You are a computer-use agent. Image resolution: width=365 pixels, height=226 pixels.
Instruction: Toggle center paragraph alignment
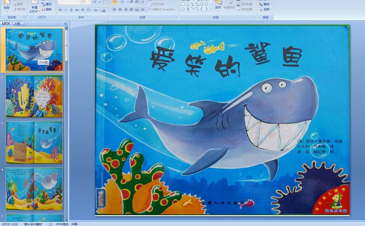tap(120, 9)
